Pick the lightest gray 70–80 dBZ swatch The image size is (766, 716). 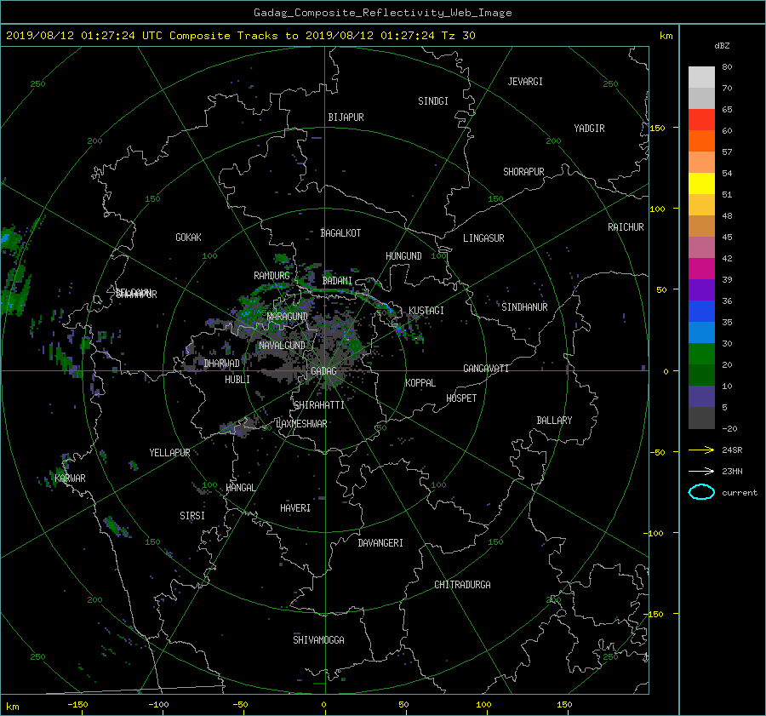pyautogui.click(x=701, y=77)
